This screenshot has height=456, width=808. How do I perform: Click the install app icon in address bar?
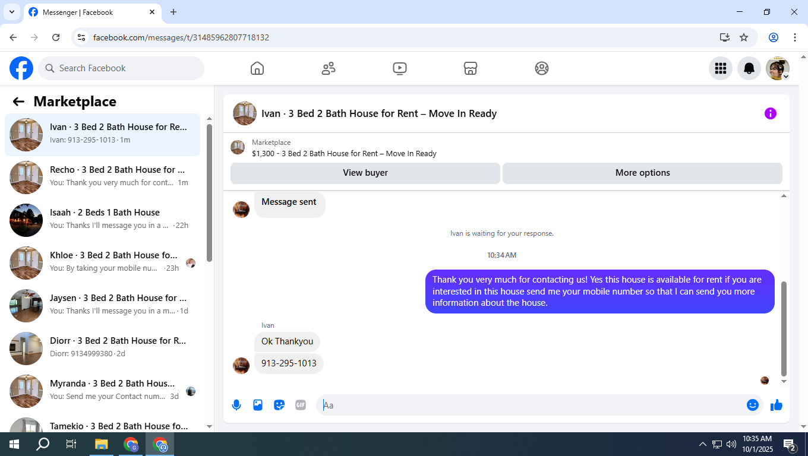(x=725, y=37)
